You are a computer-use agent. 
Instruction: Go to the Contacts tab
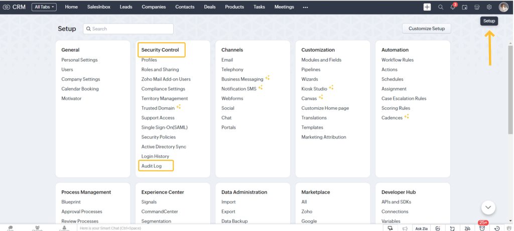(185, 7)
